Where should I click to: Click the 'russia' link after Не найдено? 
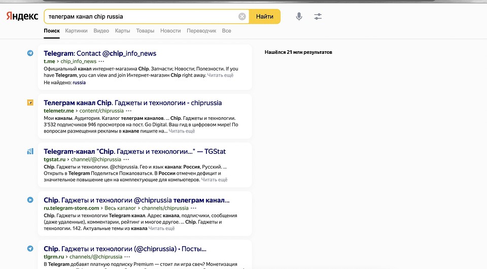pyautogui.click(x=79, y=83)
